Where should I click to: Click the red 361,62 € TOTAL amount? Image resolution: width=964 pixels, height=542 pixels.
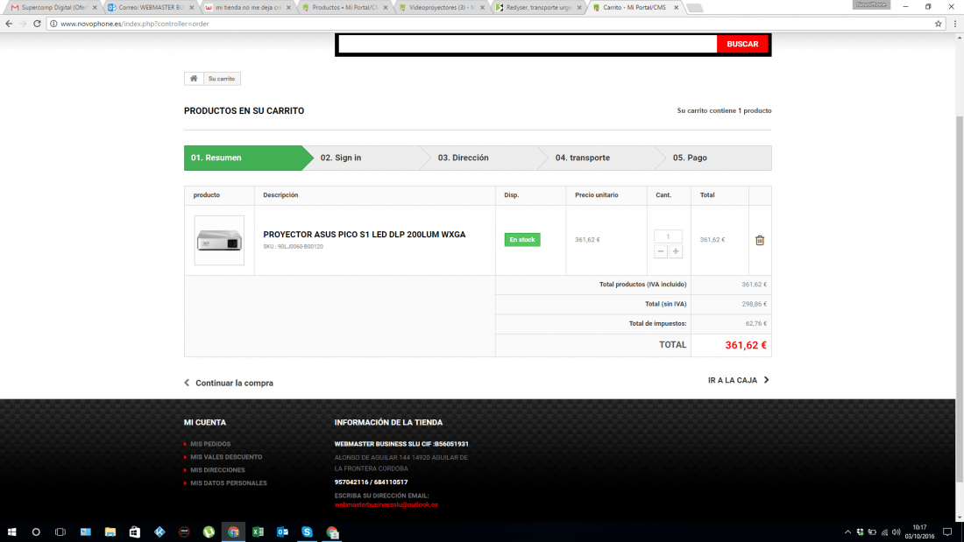click(746, 345)
